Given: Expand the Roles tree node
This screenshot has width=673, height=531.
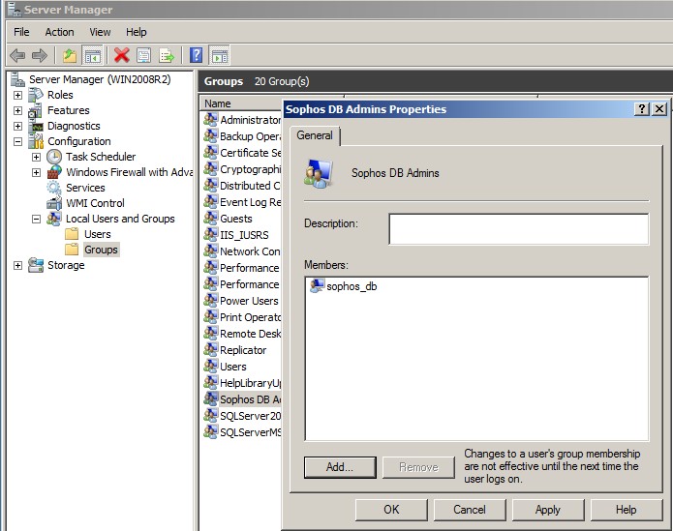Looking at the screenshot, I should pos(17,95).
